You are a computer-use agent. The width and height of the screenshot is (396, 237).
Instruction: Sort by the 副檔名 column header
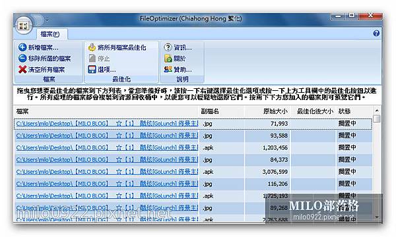coord(222,111)
